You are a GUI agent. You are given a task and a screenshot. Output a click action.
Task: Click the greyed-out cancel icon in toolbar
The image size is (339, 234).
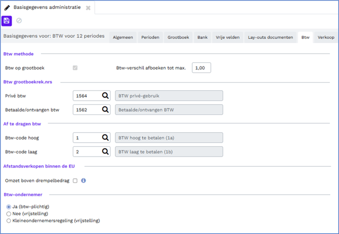click(x=19, y=21)
